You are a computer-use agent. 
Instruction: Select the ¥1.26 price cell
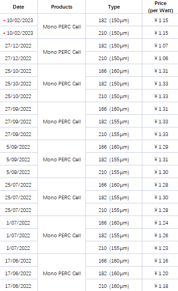(x=161, y=235)
